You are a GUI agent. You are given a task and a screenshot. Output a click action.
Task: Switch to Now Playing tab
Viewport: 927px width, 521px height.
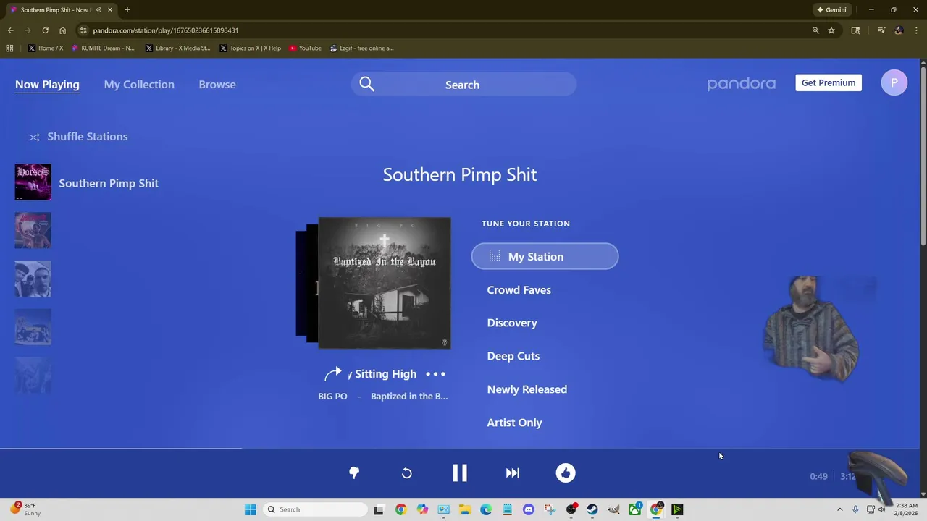coord(47,85)
